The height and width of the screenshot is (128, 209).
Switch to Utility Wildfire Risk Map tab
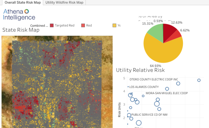tap(64, 3)
